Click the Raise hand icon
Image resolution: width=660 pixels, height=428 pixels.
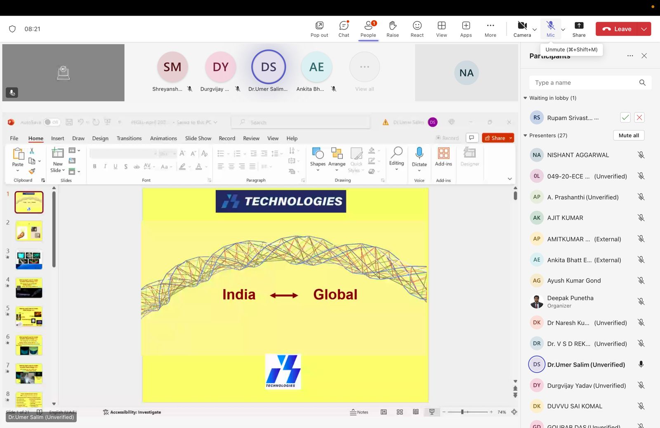tap(392, 29)
